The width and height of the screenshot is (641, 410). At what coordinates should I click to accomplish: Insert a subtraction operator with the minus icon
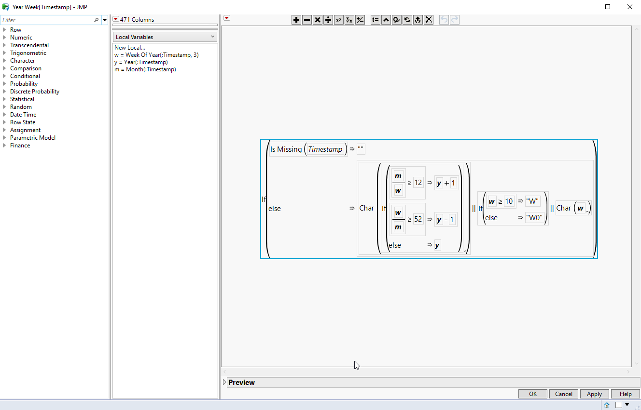(307, 20)
